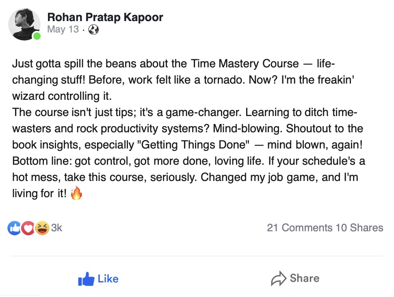Click the red heart Love reaction icon
394x297 pixels.
(x=27, y=228)
